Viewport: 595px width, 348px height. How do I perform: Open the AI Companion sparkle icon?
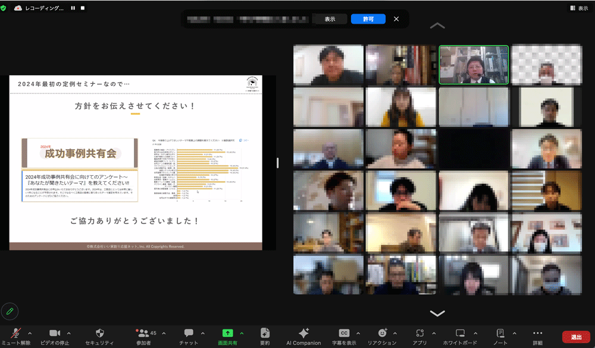pyautogui.click(x=304, y=333)
